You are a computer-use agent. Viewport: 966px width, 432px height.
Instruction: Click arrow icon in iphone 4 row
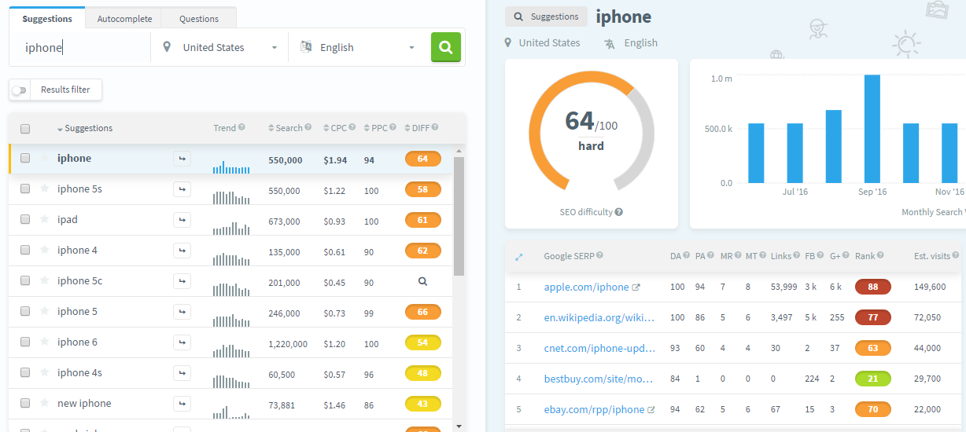coord(182,251)
